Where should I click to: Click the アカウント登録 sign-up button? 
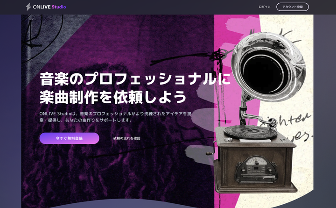tap(293, 7)
